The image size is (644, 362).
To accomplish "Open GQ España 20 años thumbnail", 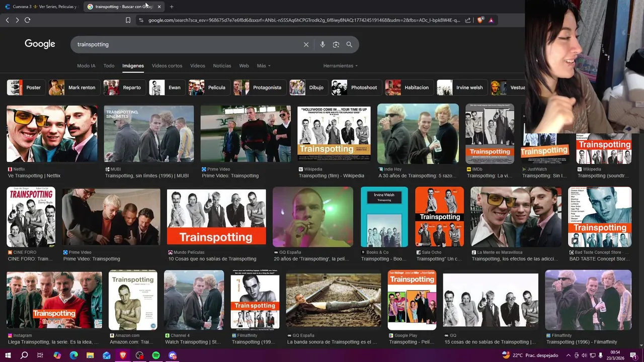I will click(313, 217).
